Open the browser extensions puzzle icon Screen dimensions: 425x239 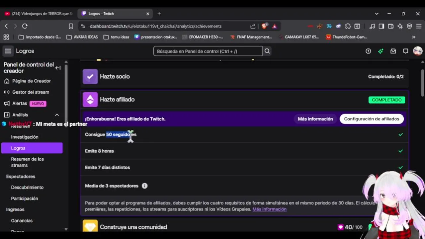tap(348, 26)
